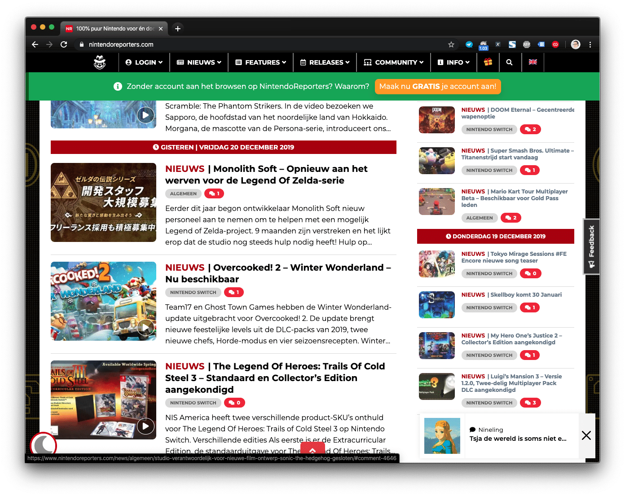Click ALGEMEEN tag under Monolith Soft article
The width and height of the screenshot is (625, 496).
point(183,193)
